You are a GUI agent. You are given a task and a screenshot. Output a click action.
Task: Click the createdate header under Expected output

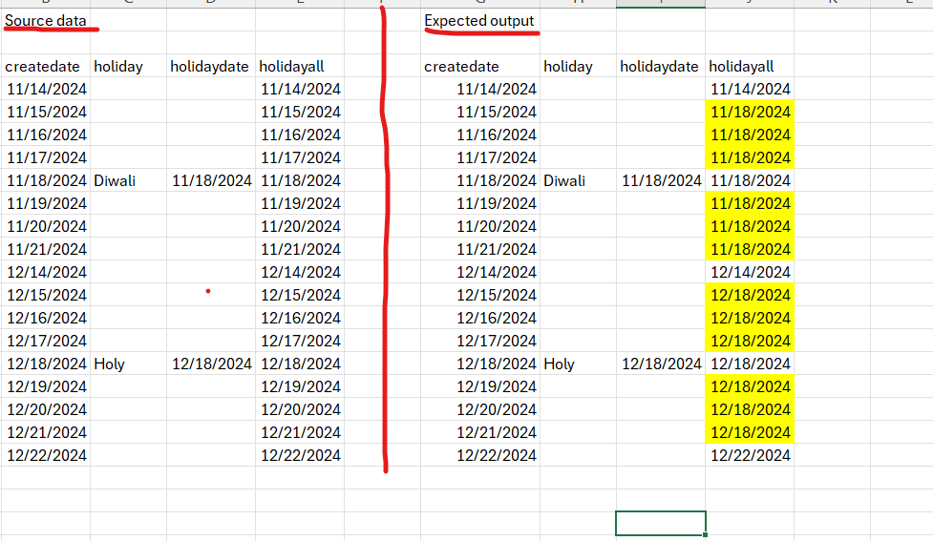(480, 66)
